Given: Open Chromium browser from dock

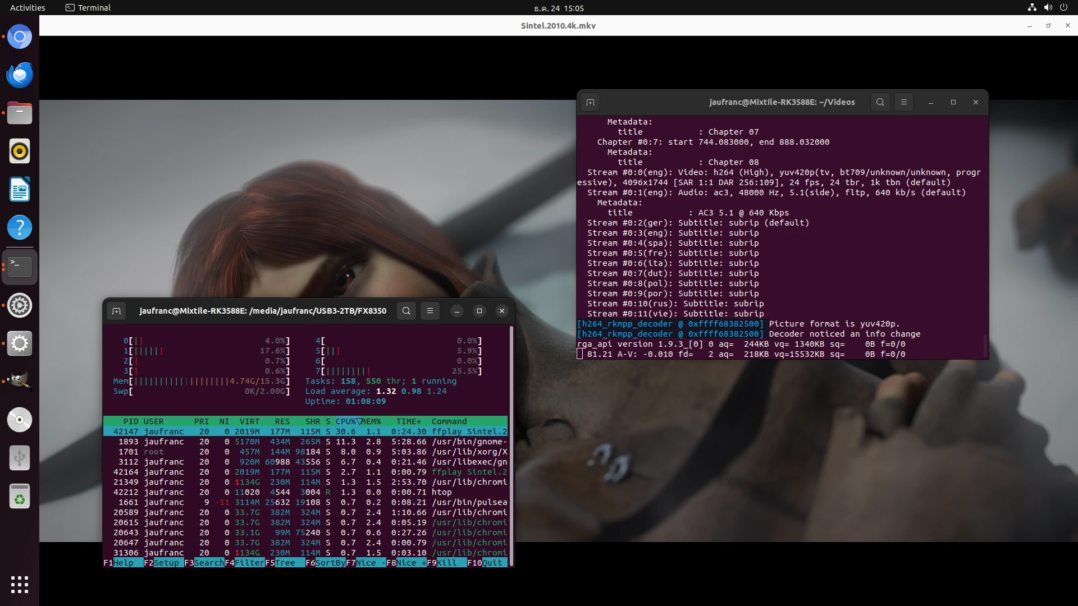Looking at the screenshot, I should [x=20, y=37].
